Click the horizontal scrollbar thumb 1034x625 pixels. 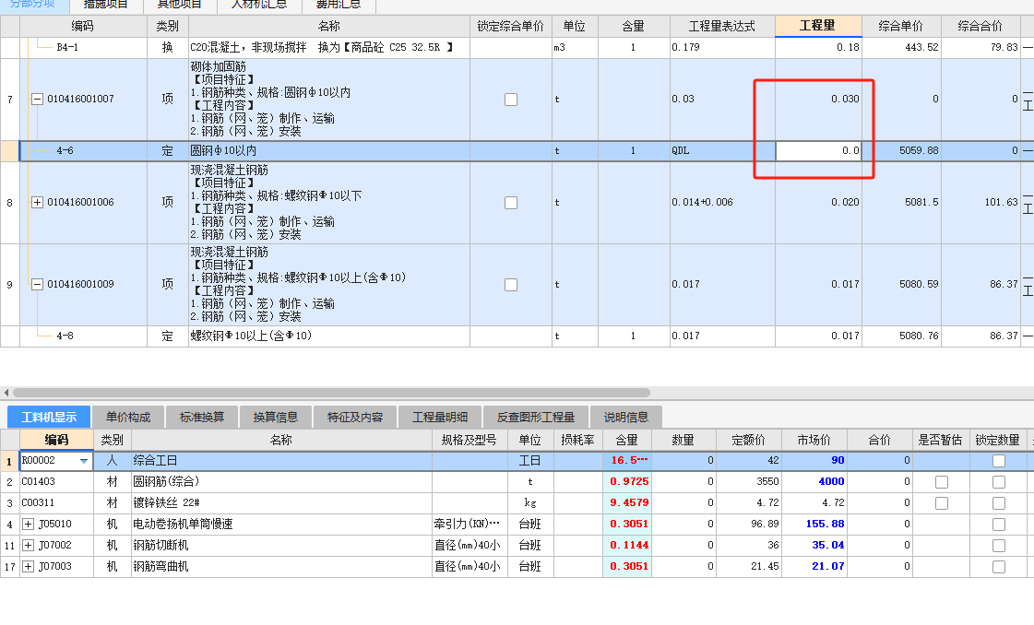pos(332,393)
